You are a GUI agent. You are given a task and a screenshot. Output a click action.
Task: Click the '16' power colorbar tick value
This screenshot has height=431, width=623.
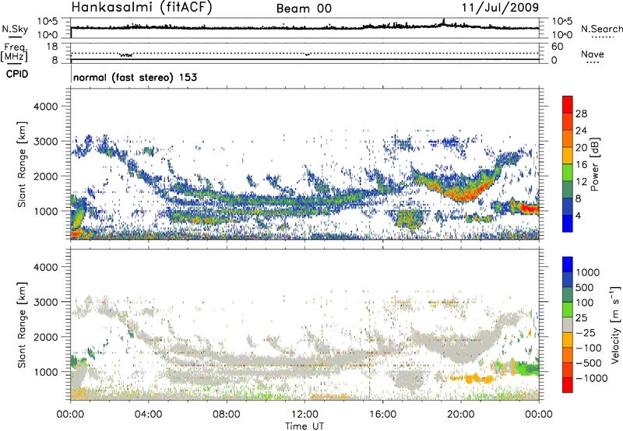pos(581,165)
